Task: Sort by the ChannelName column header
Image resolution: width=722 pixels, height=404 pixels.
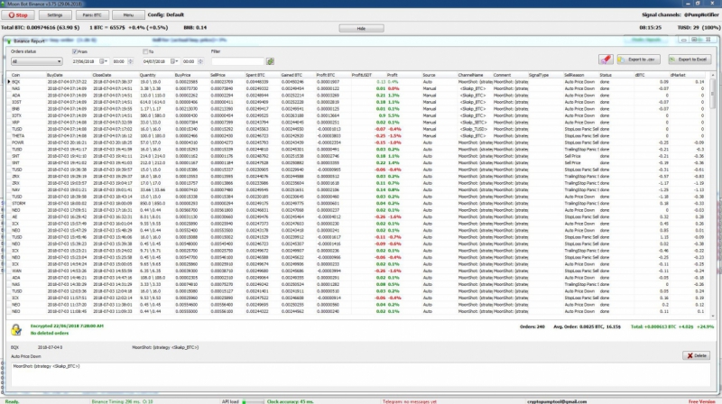Action: [470, 75]
